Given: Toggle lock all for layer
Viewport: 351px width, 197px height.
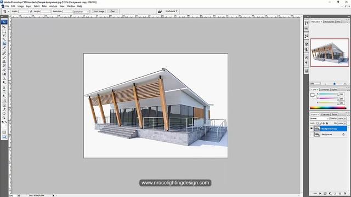Looking at the screenshot, I should (327, 123).
